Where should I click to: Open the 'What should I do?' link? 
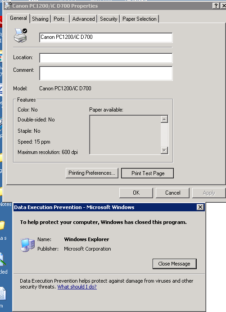click(77, 287)
